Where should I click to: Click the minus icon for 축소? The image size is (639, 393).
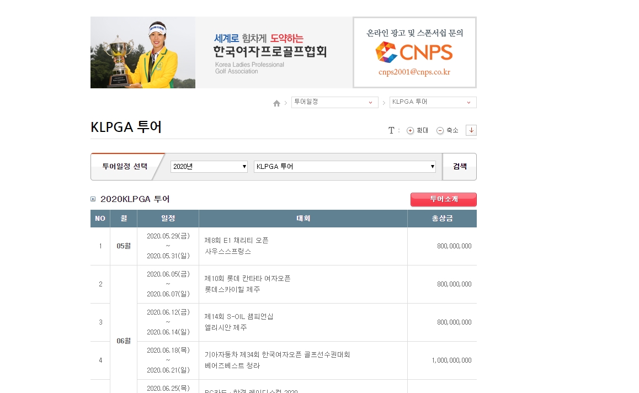pyautogui.click(x=440, y=130)
